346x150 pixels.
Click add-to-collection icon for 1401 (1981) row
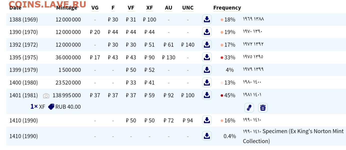207,95
